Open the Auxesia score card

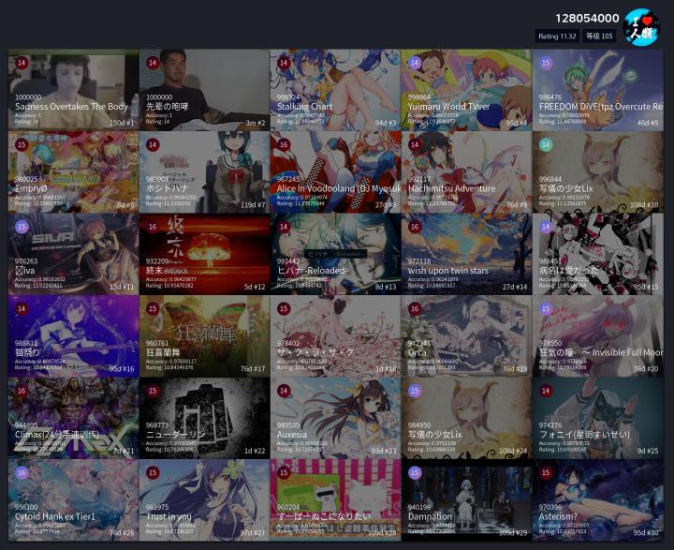pos(336,418)
